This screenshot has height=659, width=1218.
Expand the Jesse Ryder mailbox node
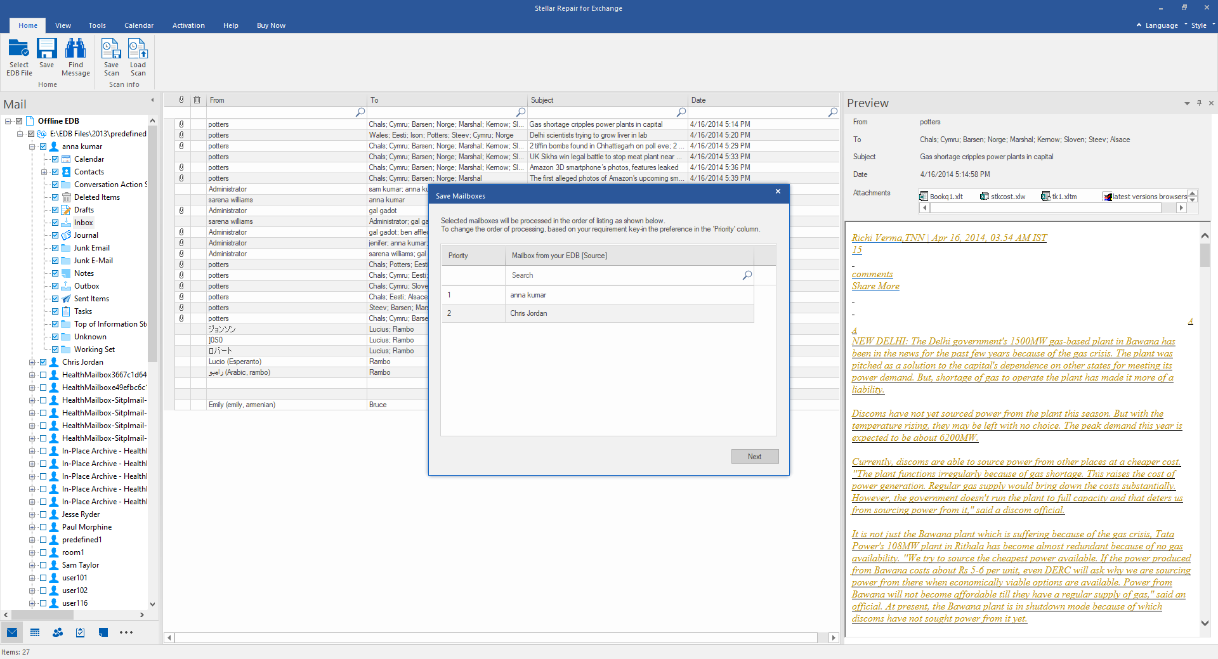point(32,514)
